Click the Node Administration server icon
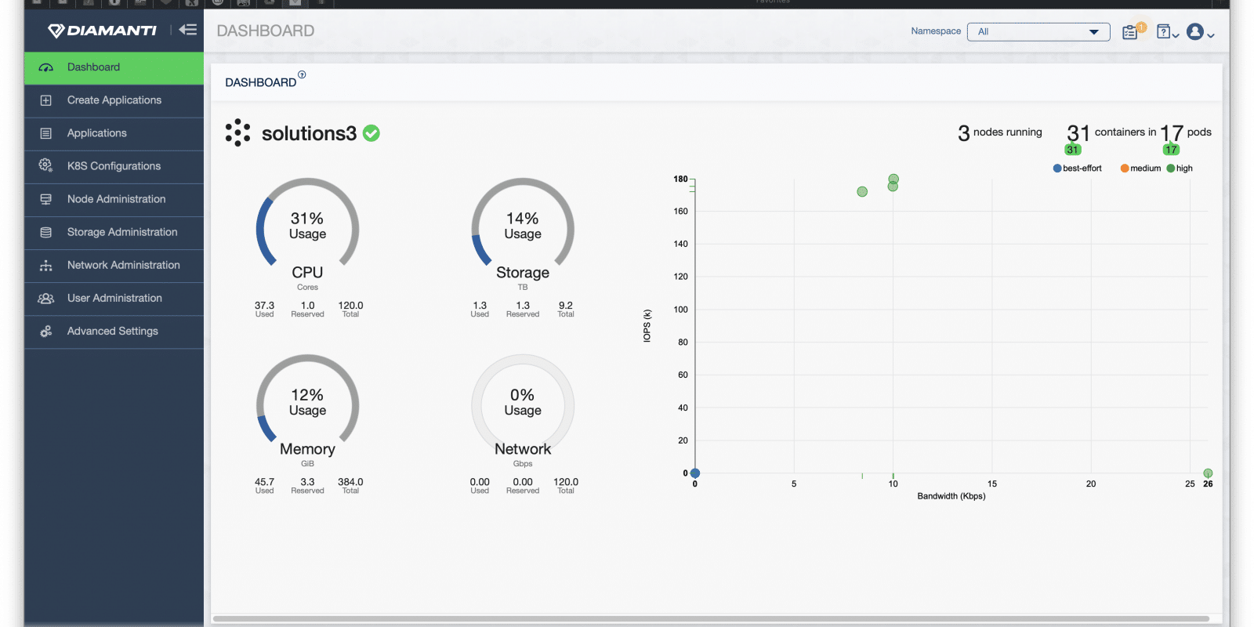 coord(46,199)
